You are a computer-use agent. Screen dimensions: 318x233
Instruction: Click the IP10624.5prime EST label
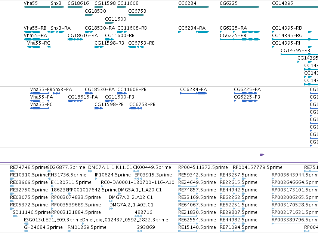pos(113,175)
